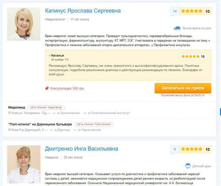Viewport: 221px width, 186px height.
Task: Open the Медиленд clinic name
Action: point(16,107)
